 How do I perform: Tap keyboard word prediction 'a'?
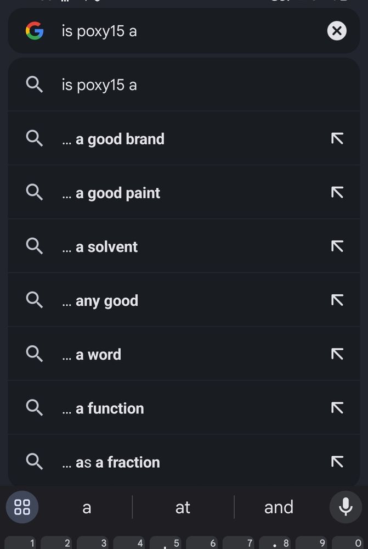[x=87, y=507]
